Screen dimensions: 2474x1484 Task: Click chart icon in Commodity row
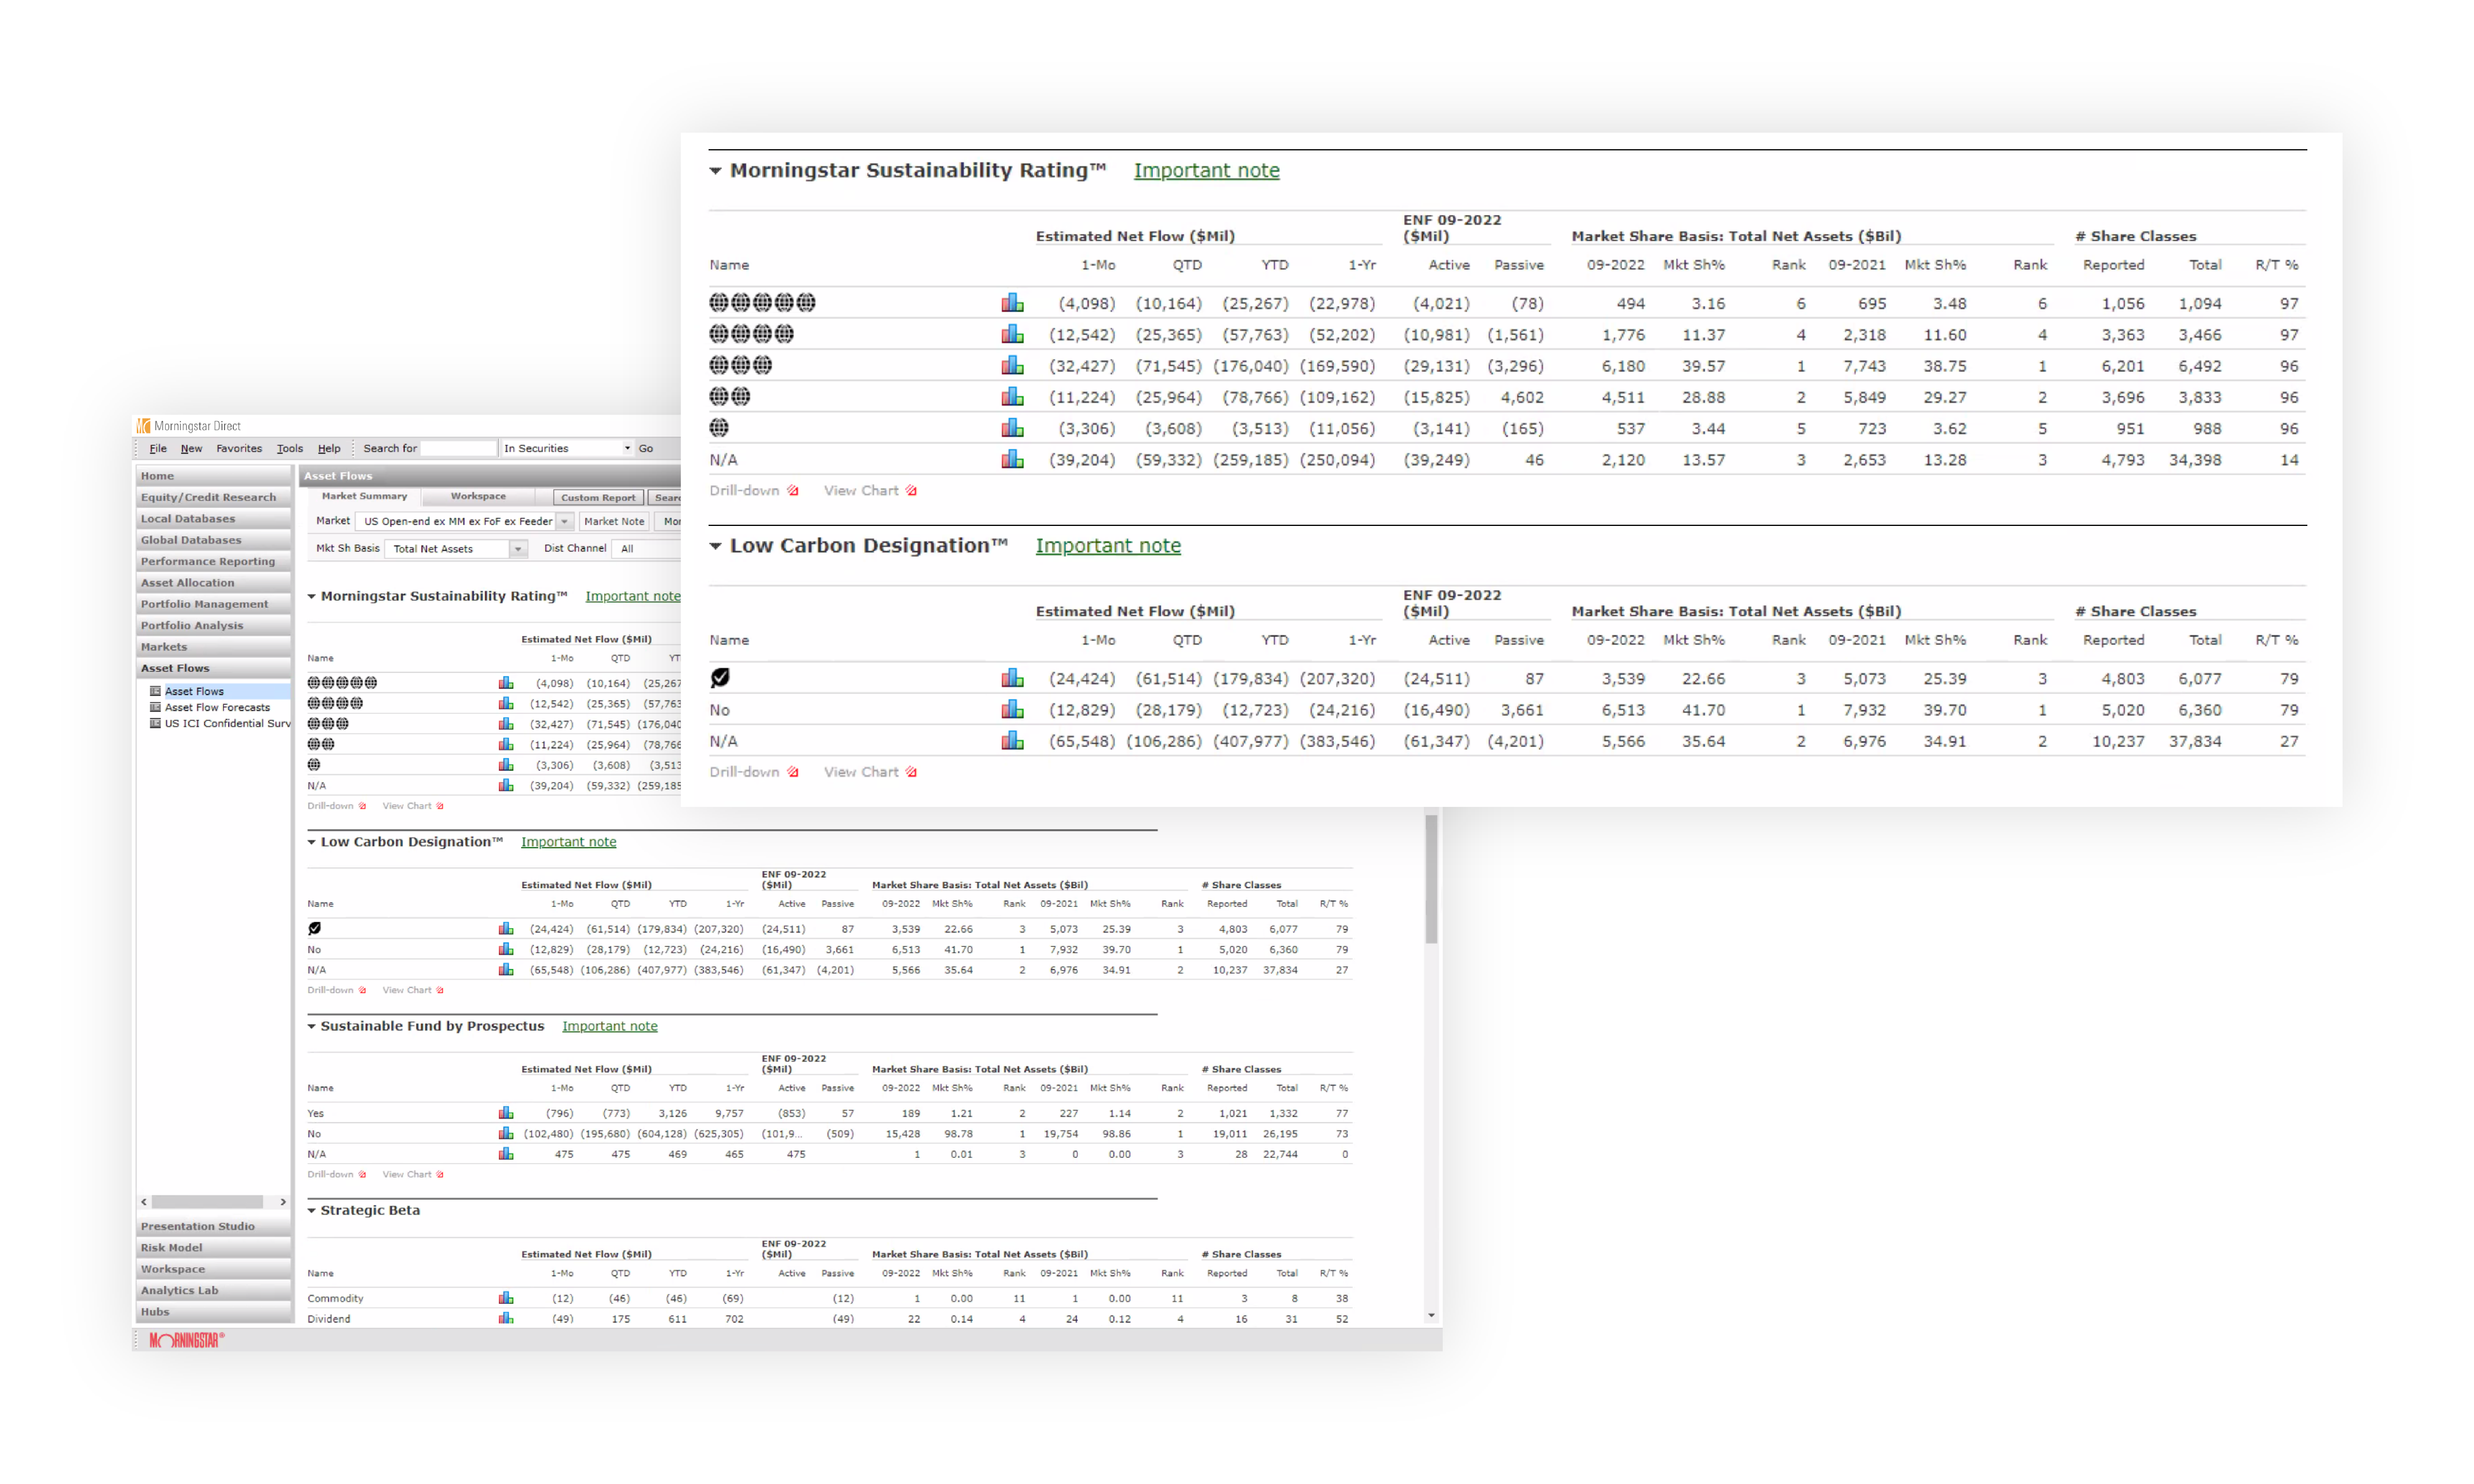[x=506, y=1298]
